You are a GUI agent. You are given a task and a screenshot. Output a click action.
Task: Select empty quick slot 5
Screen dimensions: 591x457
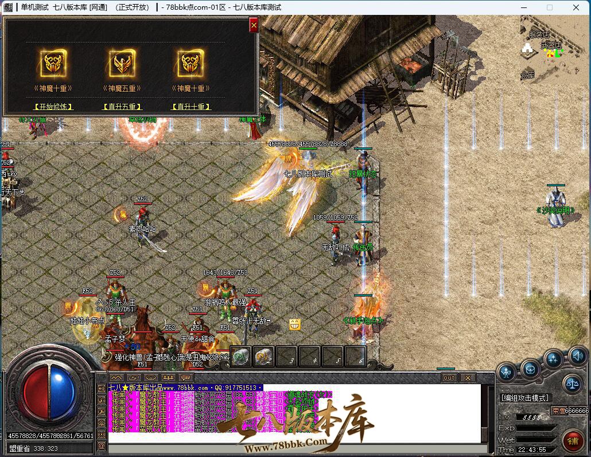click(332, 356)
